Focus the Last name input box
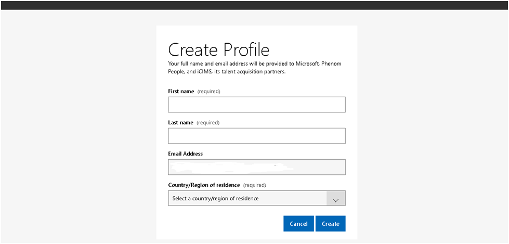This screenshot has height=244, width=509. pyautogui.click(x=257, y=136)
